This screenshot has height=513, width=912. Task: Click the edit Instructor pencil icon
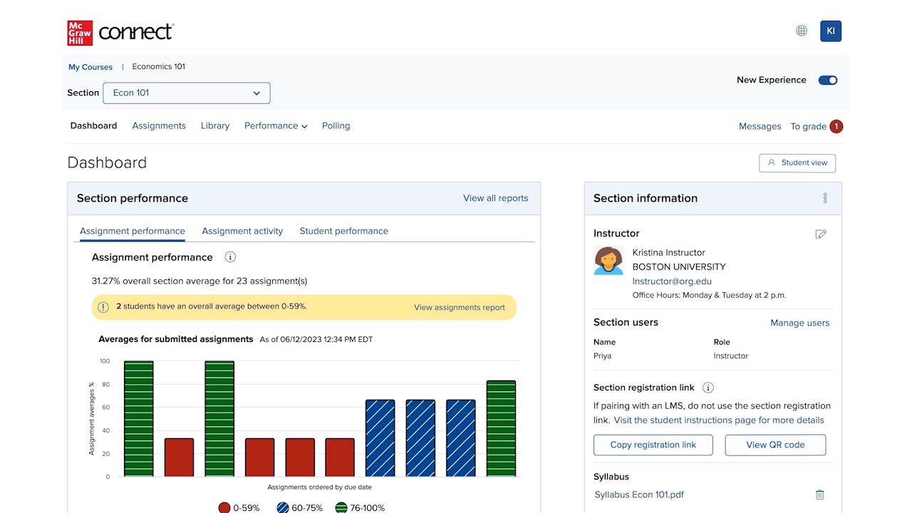coord(821,234)
